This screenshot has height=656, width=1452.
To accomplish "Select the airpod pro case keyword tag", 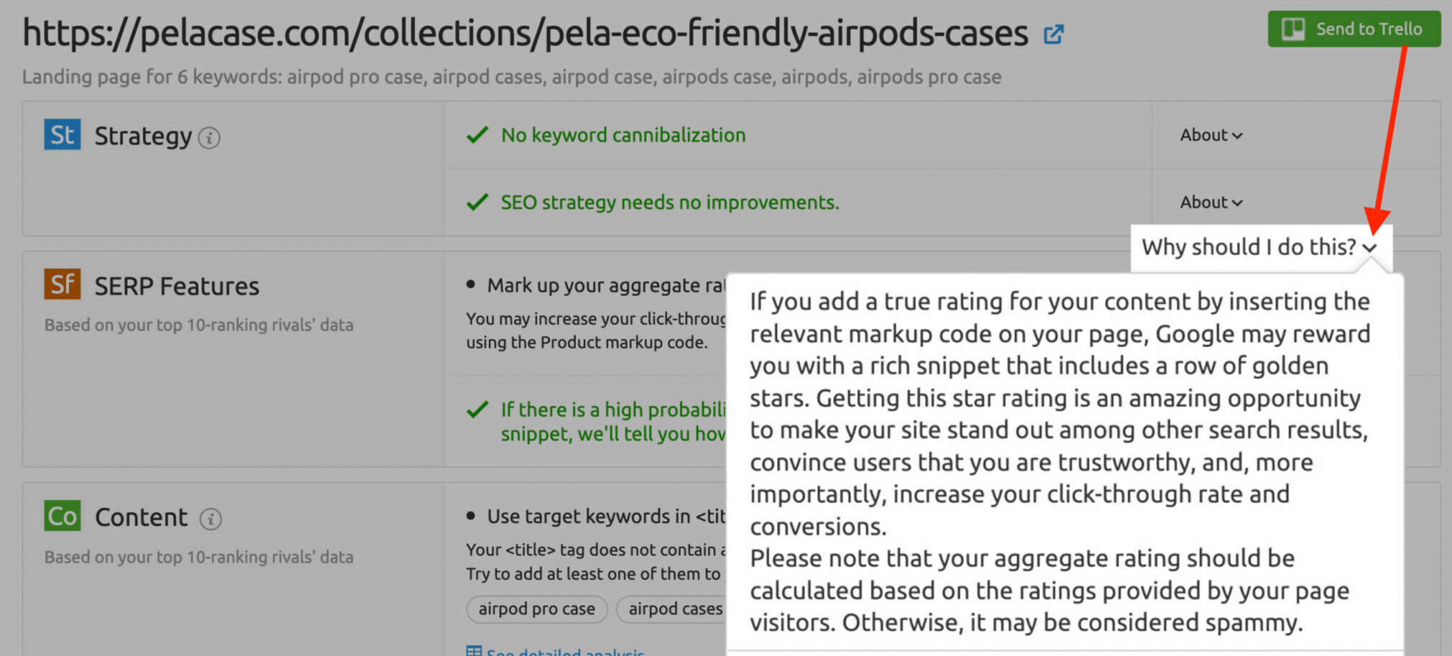I will (537, 609).
